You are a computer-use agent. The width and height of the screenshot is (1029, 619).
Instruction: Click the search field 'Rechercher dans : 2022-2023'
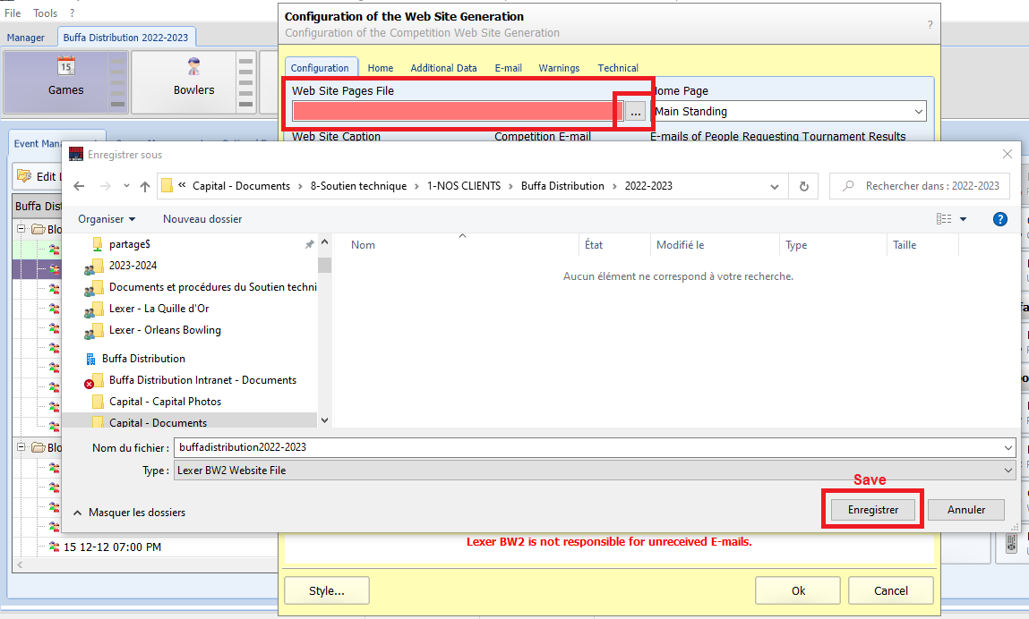(920, 186)
